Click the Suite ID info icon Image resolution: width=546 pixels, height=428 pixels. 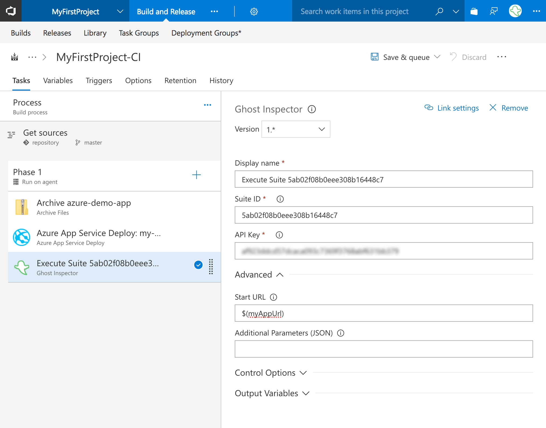click(280, 199)
